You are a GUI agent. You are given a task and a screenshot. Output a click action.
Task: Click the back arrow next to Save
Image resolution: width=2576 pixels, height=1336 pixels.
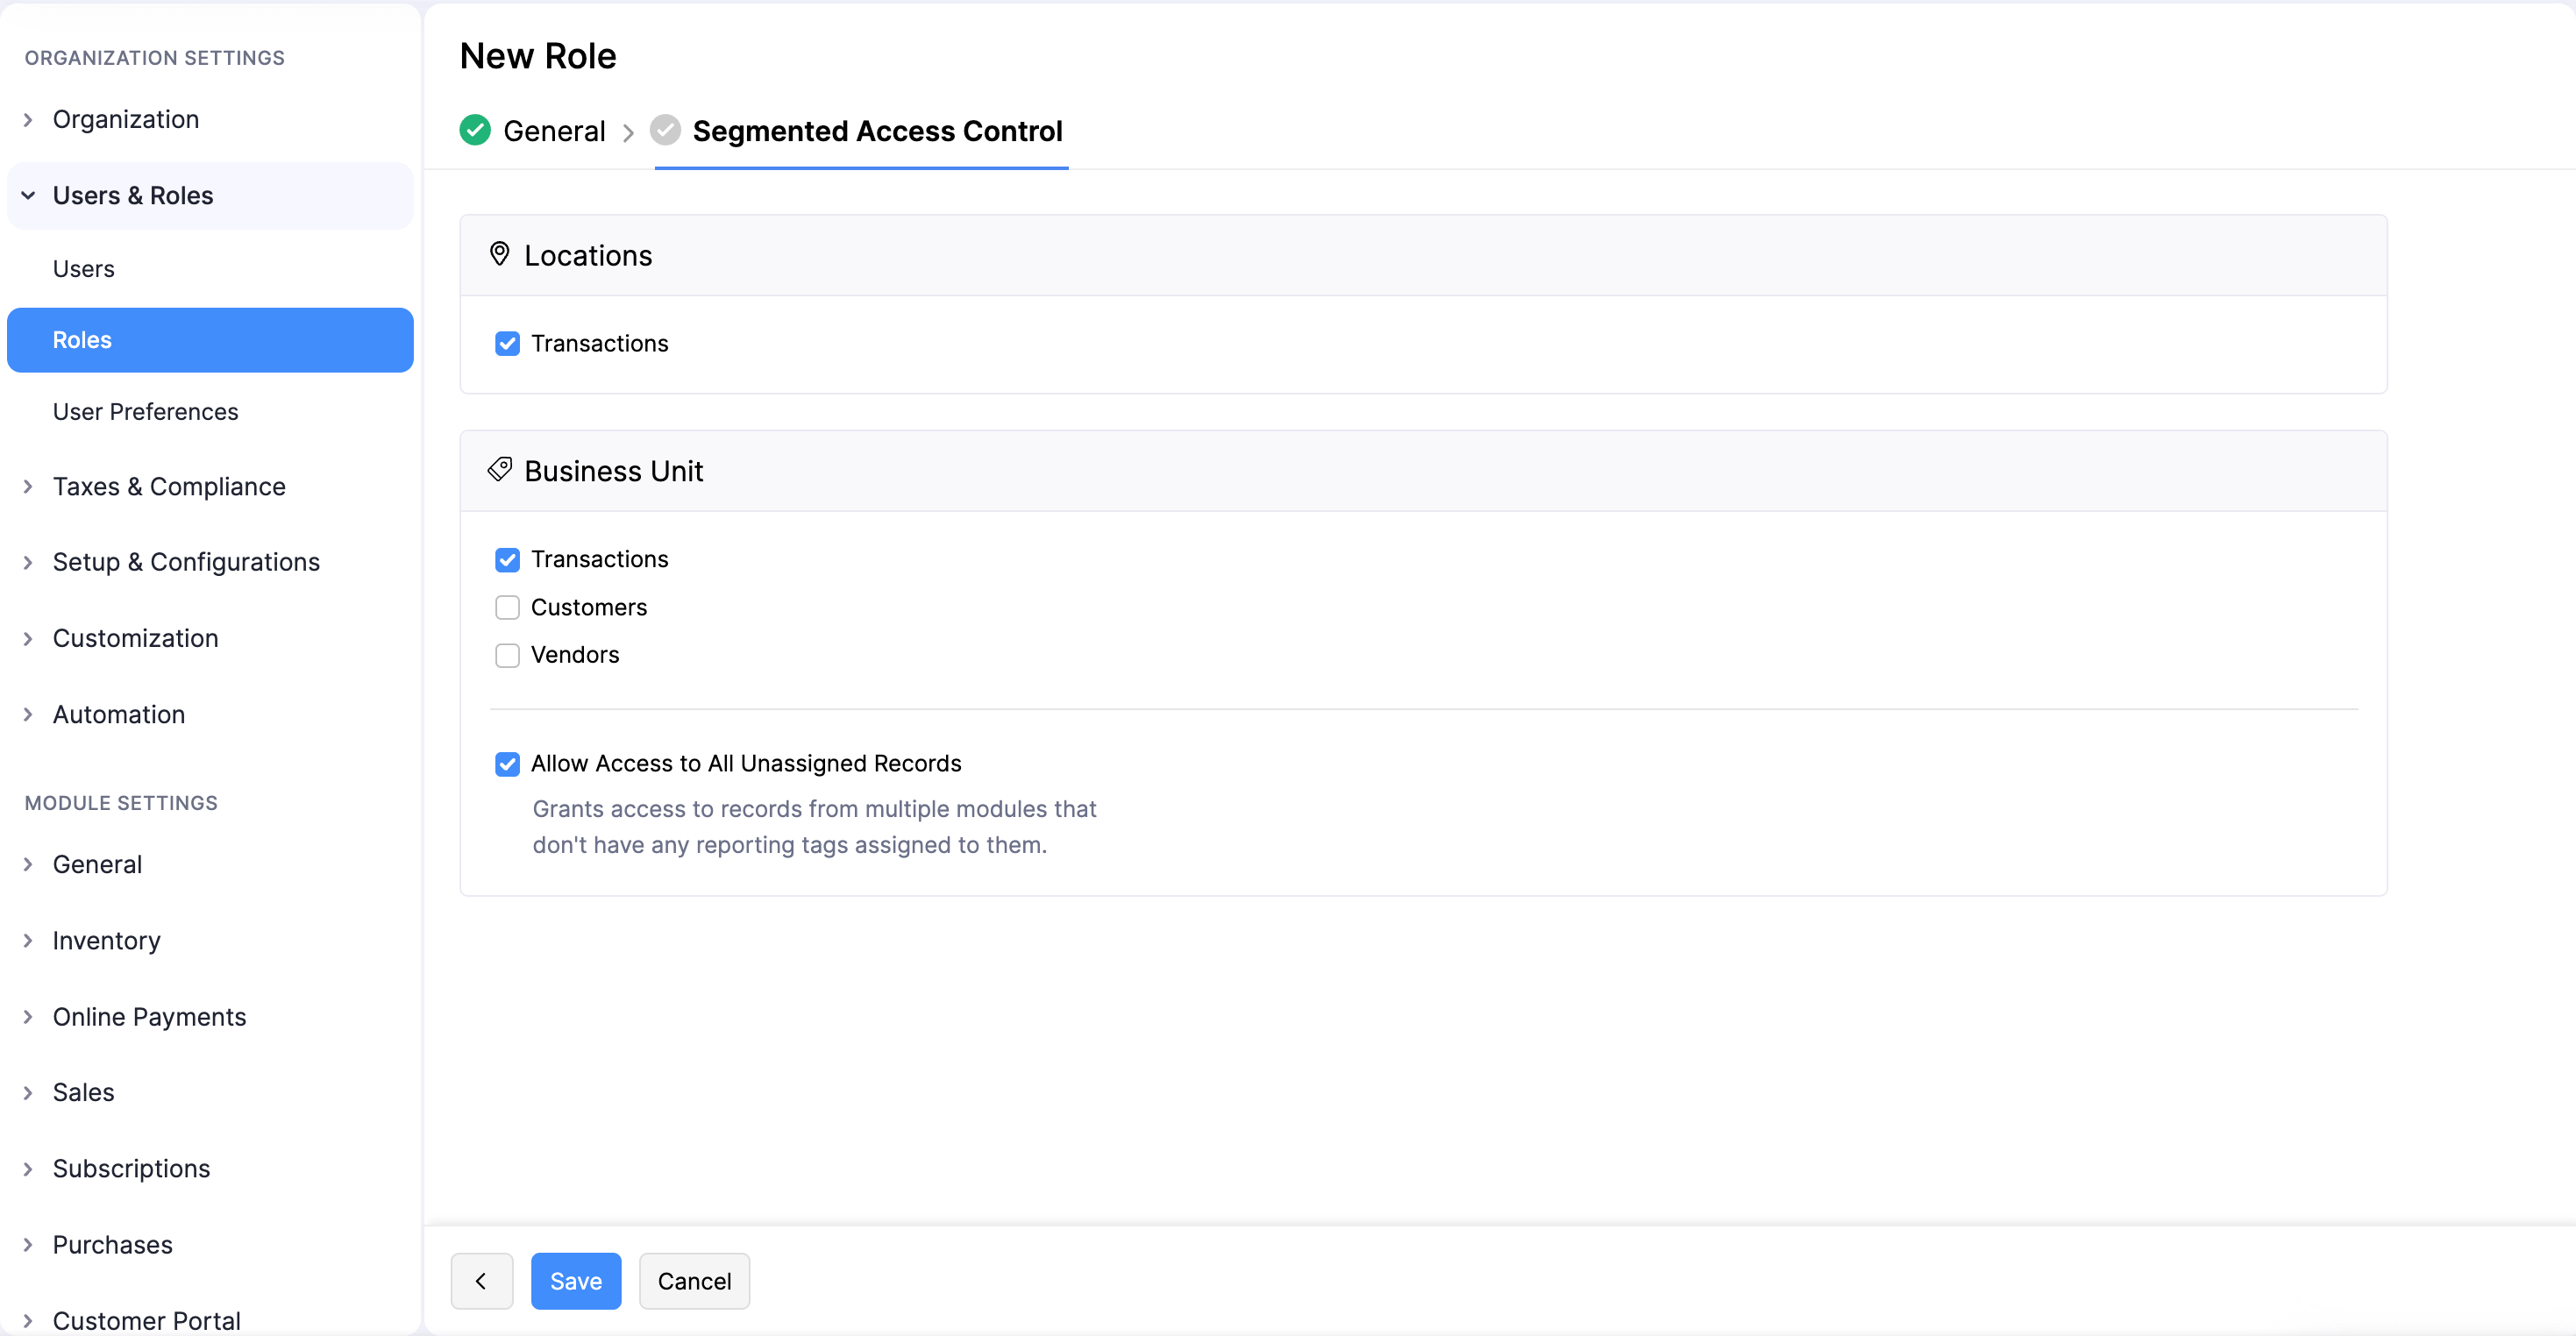point(482,1280)
